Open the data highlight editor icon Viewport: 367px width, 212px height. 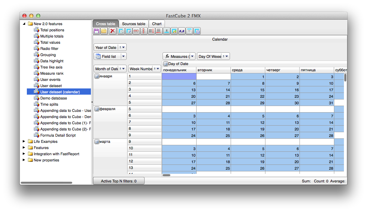pos(174,31)
